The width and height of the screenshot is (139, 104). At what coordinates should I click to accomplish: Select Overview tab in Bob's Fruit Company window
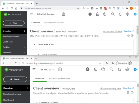click(x=36, y=22)
